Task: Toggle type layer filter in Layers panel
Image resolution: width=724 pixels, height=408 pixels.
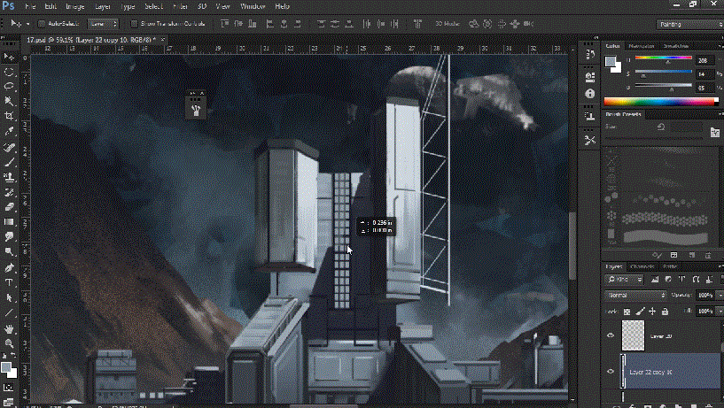Action: pyautogui.click(x=681, y=280)
